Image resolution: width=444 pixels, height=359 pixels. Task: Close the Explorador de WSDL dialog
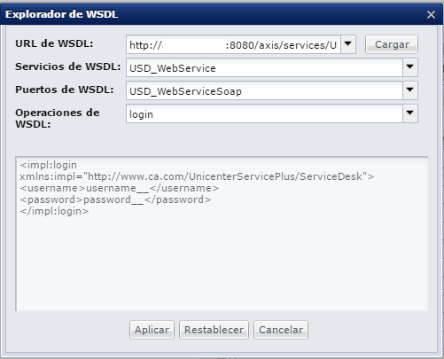[431, 14]
